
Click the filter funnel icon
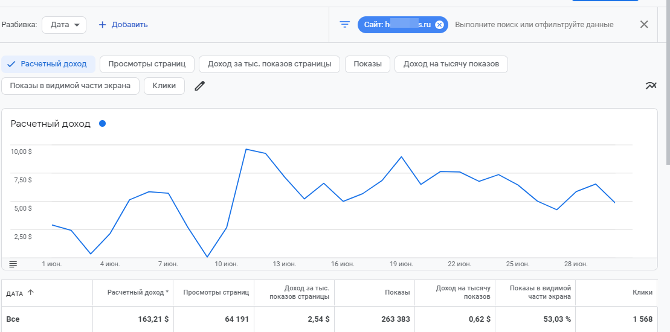click(344, 25)
